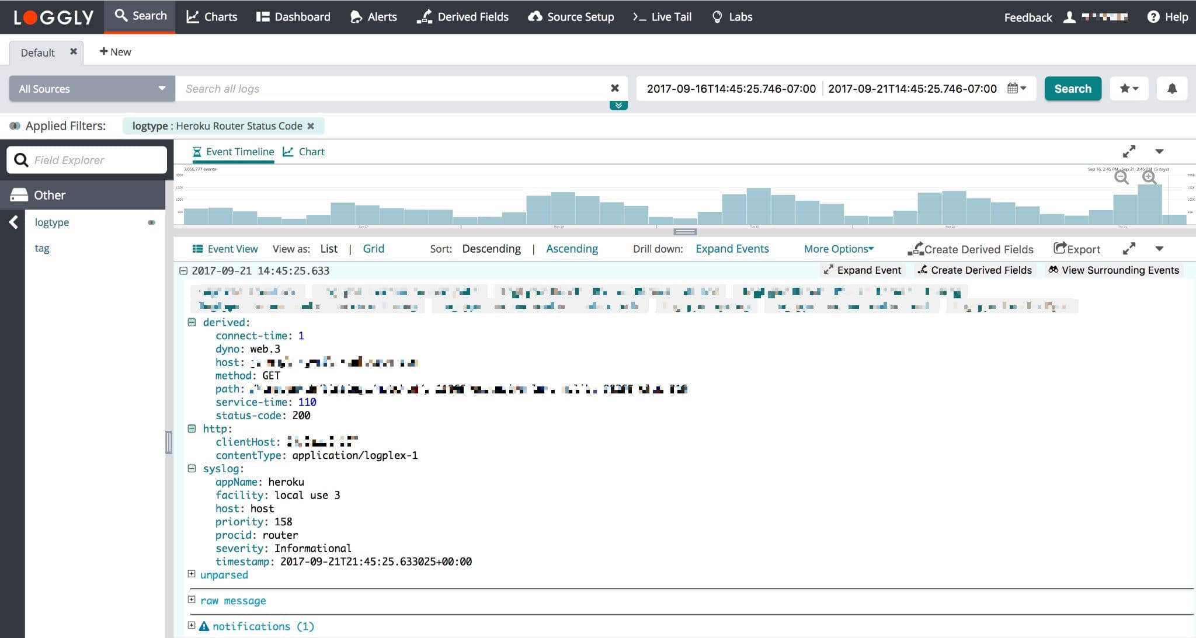Open the Labs section
This screenshot has height=638, width=1196.
click(x=731, y=16)
